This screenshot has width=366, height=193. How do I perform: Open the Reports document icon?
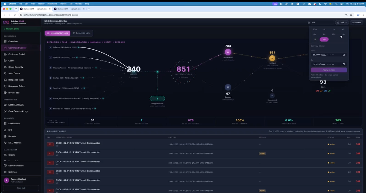coord(5,136)
